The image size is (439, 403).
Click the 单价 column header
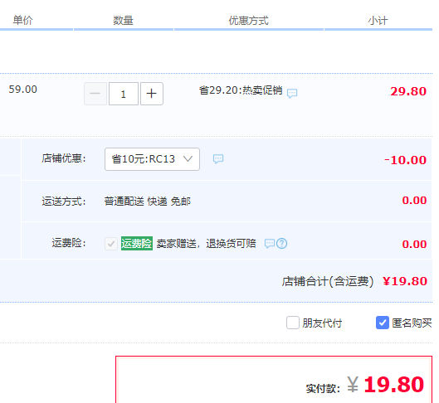[x=23, y=21]
